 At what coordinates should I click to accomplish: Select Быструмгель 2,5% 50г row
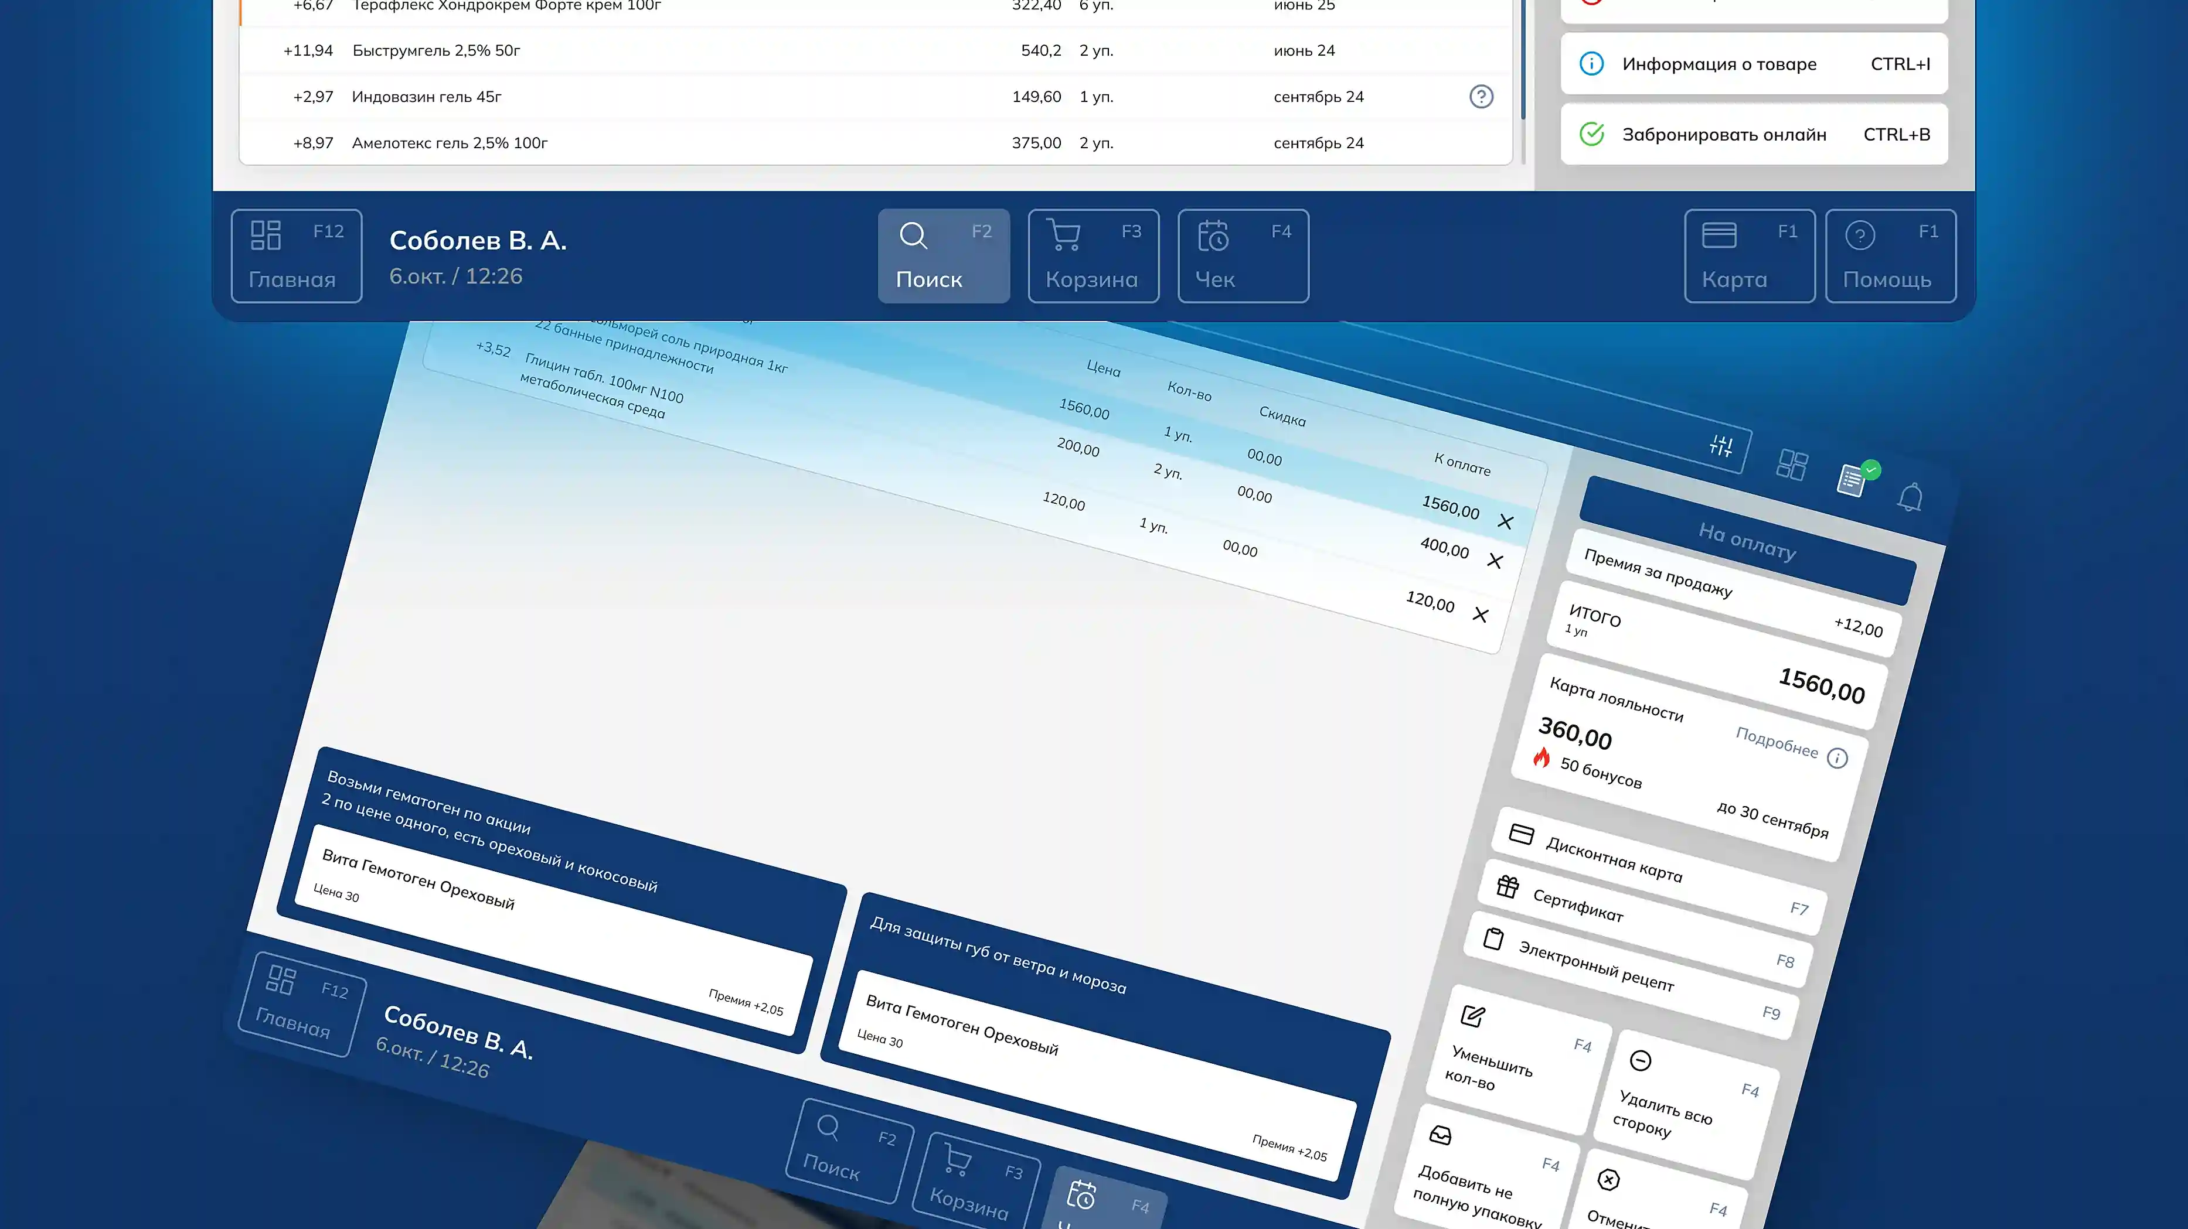pos(875,51)
